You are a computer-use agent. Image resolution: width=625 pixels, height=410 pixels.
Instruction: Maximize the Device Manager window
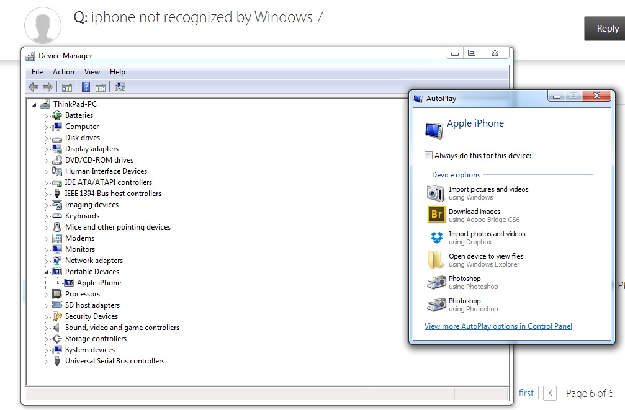tap(472, 53)
